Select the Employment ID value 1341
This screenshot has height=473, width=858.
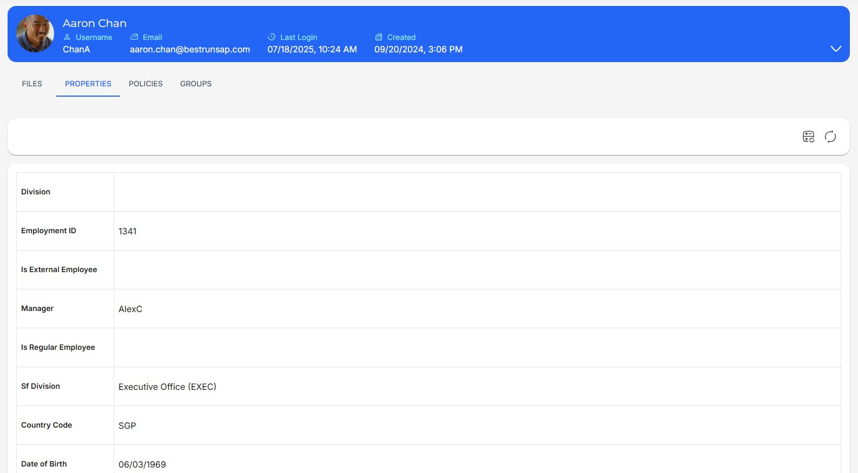point(128,231)
